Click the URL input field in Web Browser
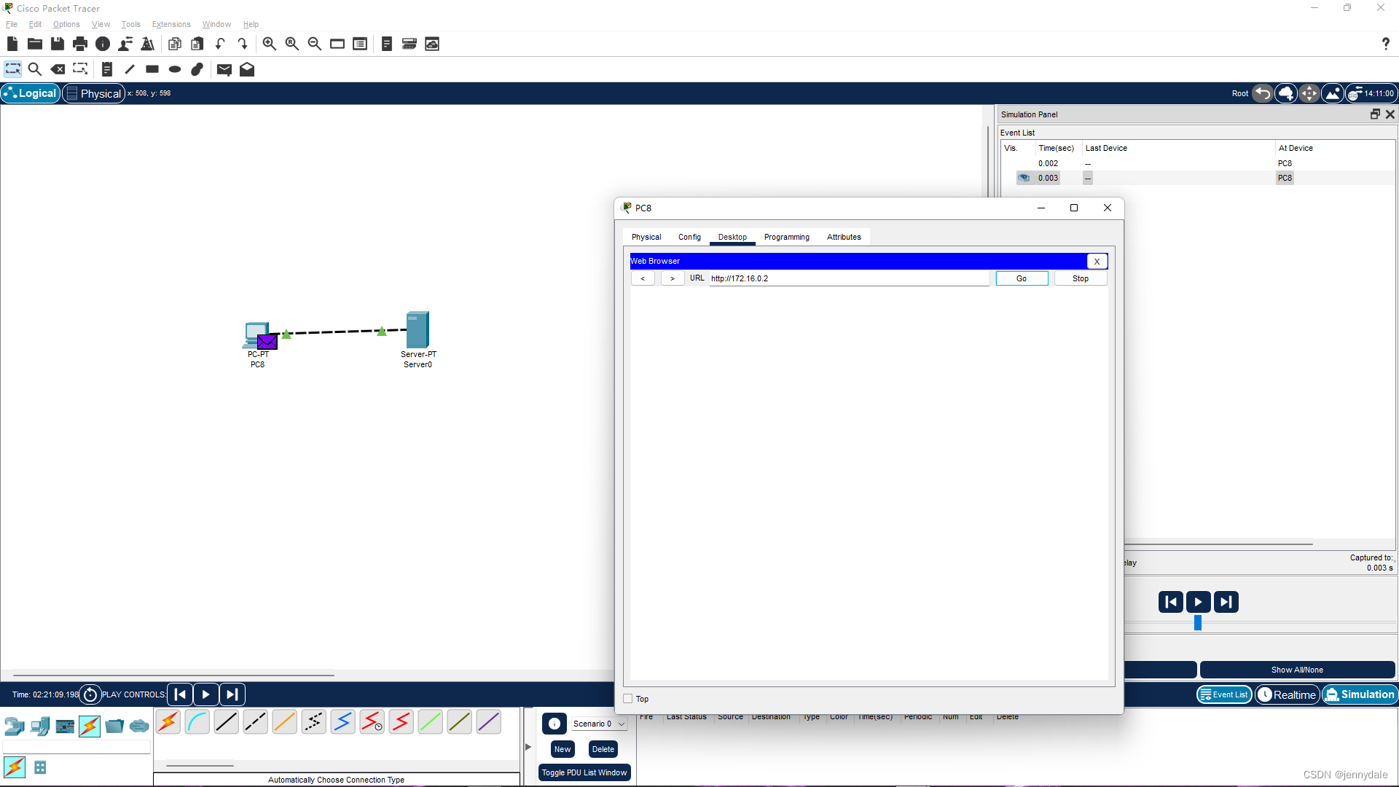 [849, 278]
